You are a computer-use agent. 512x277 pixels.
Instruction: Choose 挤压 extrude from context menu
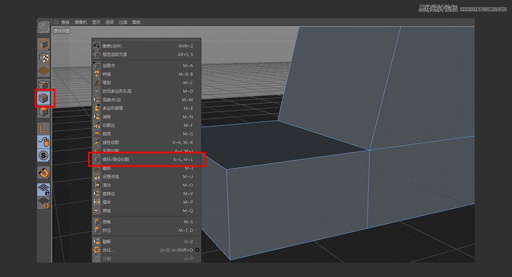click(107, 230)
